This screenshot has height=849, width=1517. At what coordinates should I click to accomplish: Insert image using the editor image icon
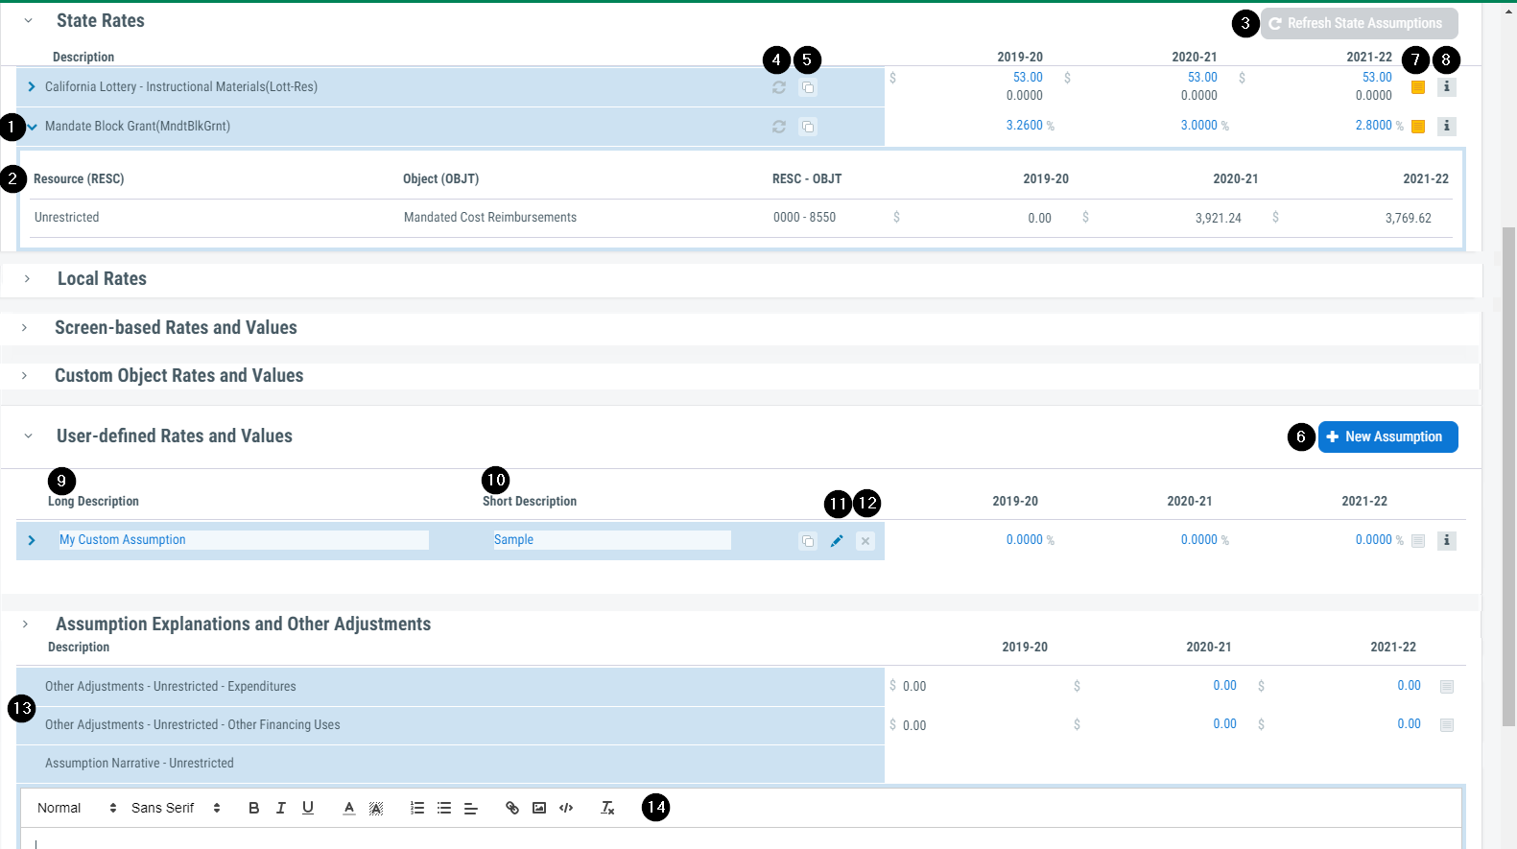(539, 808)
